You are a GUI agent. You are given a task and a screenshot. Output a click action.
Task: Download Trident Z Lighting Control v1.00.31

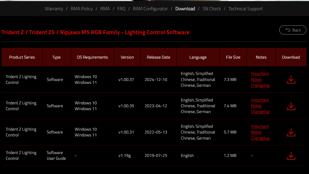point(291,132)
